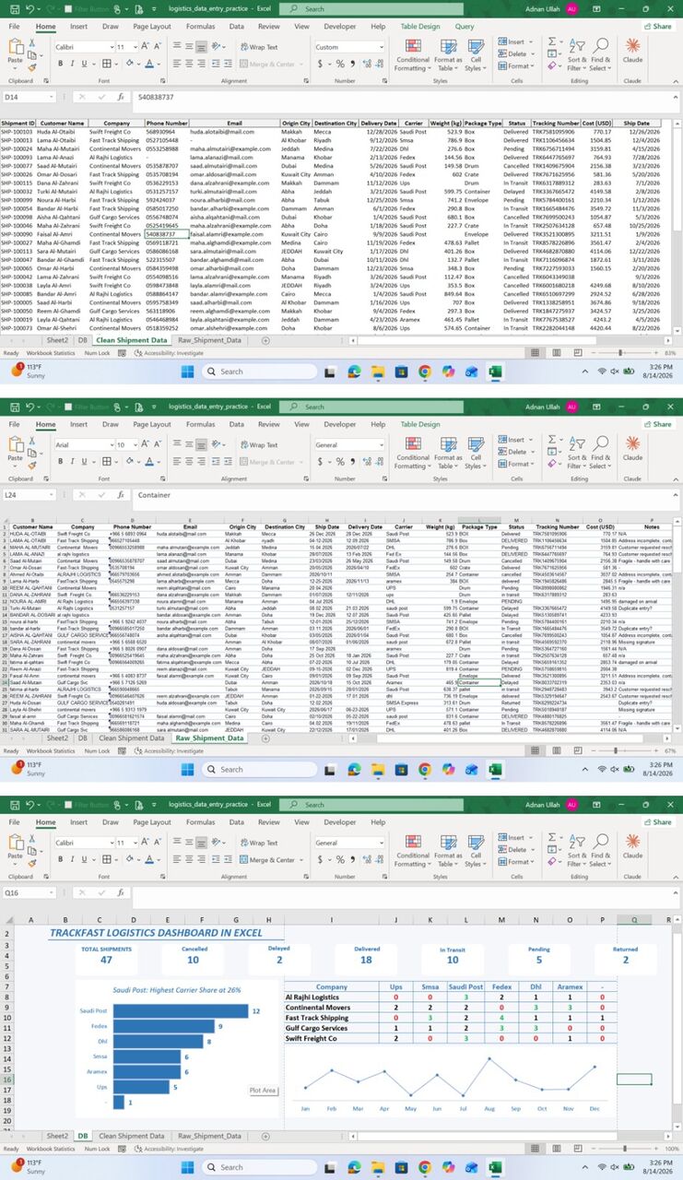This screenshot has height=1180, width=683.
Task: Open the Developer tab in the Raw_Shipment_Data window
Action: tap(339, 424)
